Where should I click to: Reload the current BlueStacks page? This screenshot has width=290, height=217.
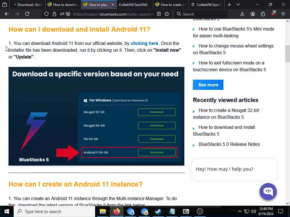pos(27,14)
